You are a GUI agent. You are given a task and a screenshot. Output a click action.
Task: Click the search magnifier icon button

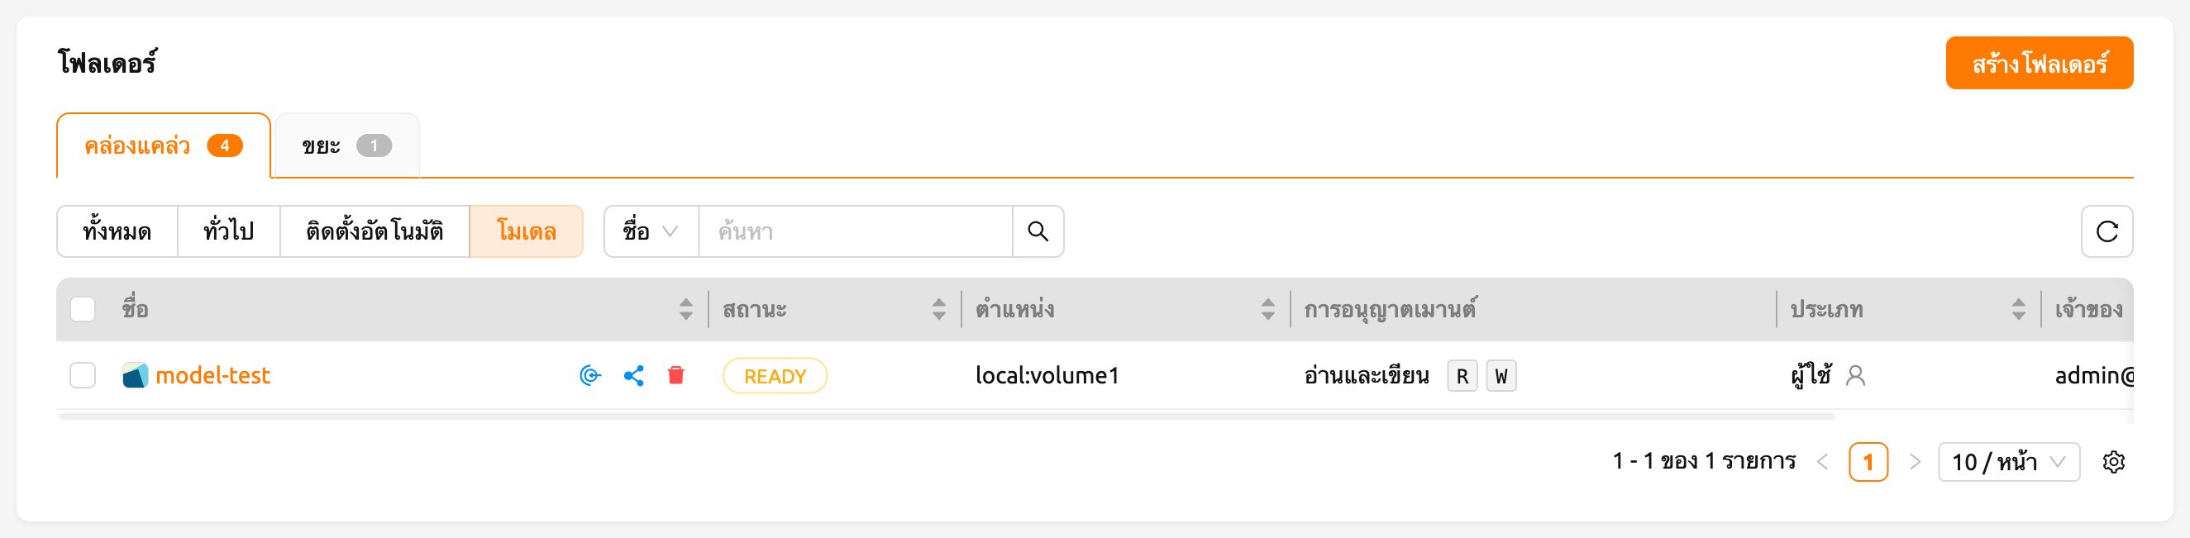[1038, 231]
